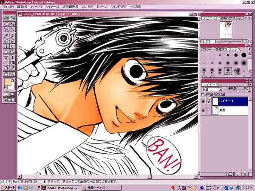Switch to full screen with menu bar mode
This screenshot has height=191, width=255.
pos(9,100)
